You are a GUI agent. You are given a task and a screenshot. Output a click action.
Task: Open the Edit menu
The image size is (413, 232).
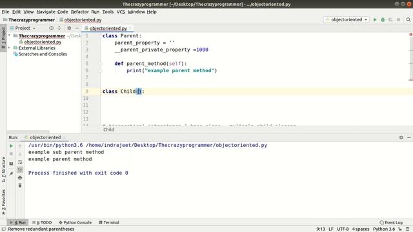16,12
